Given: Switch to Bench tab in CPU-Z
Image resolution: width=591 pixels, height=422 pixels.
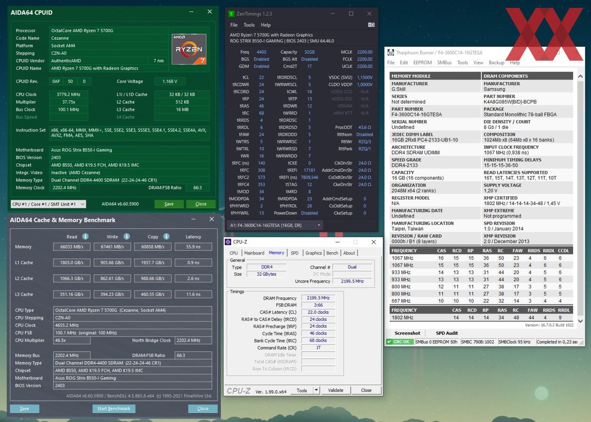Looking at the screenshot, I should [x=332, y=253].
